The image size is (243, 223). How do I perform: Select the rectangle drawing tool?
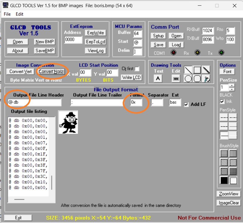[197, 70]
